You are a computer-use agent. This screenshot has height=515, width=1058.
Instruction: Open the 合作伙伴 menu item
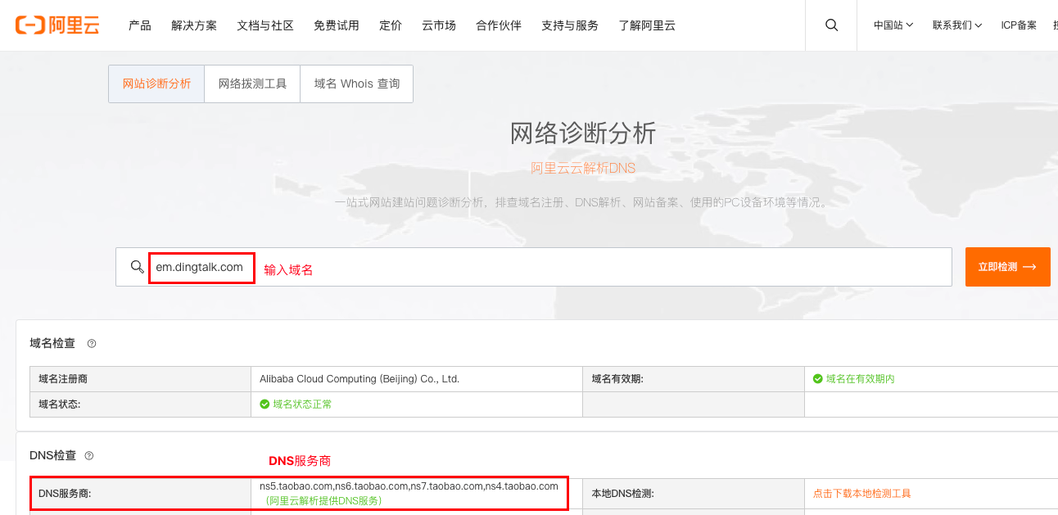[x=499, y=25]
